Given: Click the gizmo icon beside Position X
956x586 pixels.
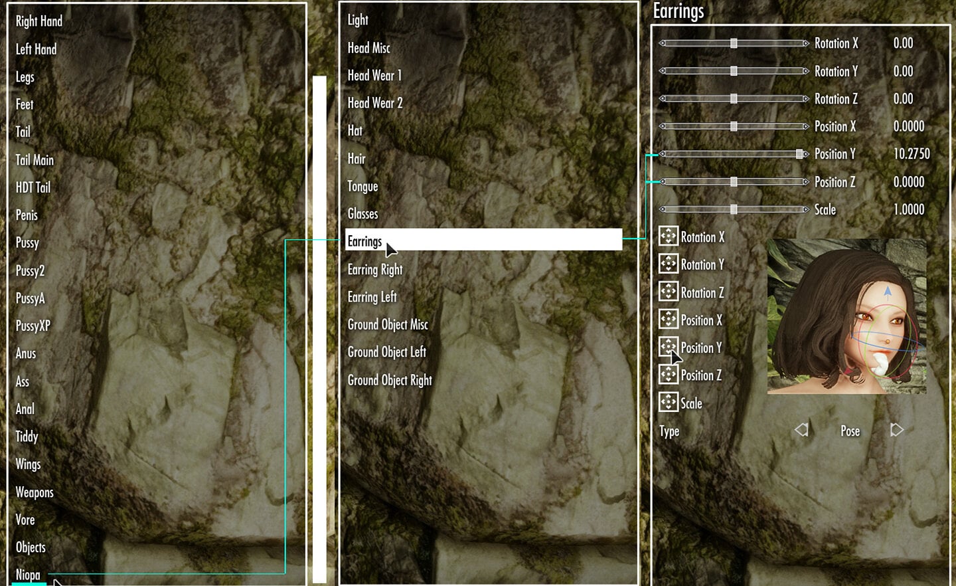Looking at the screenshot, I should point(668,319).
